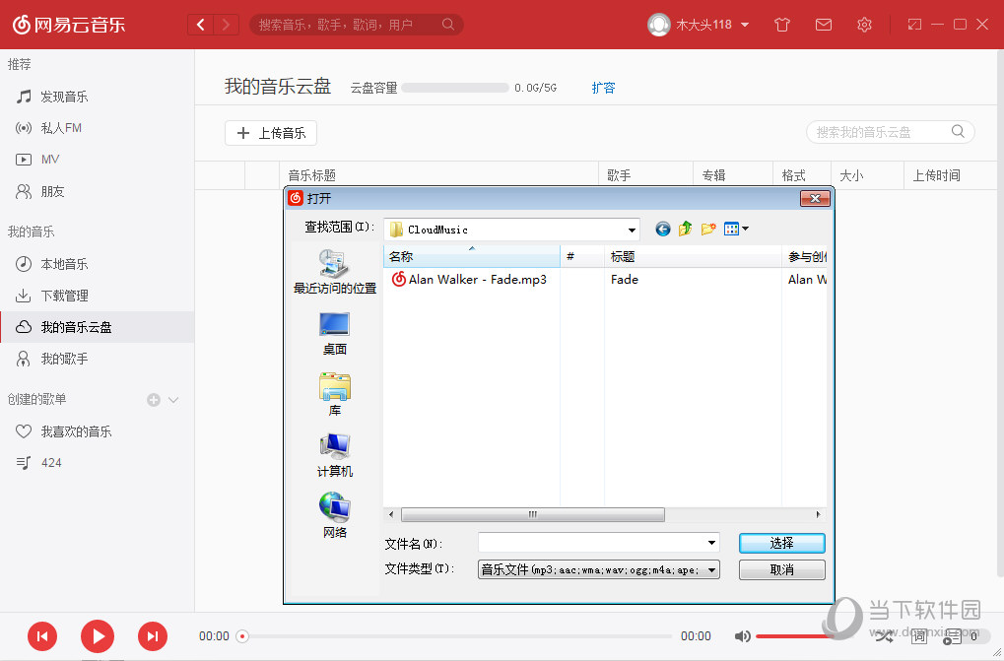Start playback with play button
1004x661 pixels.
[98, 636]
